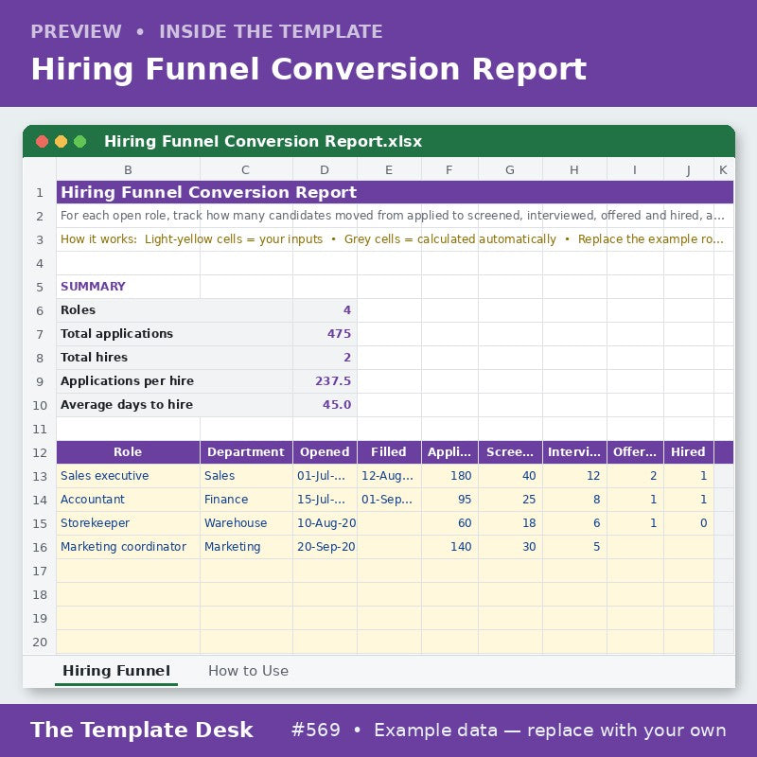Click the Role table header
The image size is (757, 757).
pos(128,452)
